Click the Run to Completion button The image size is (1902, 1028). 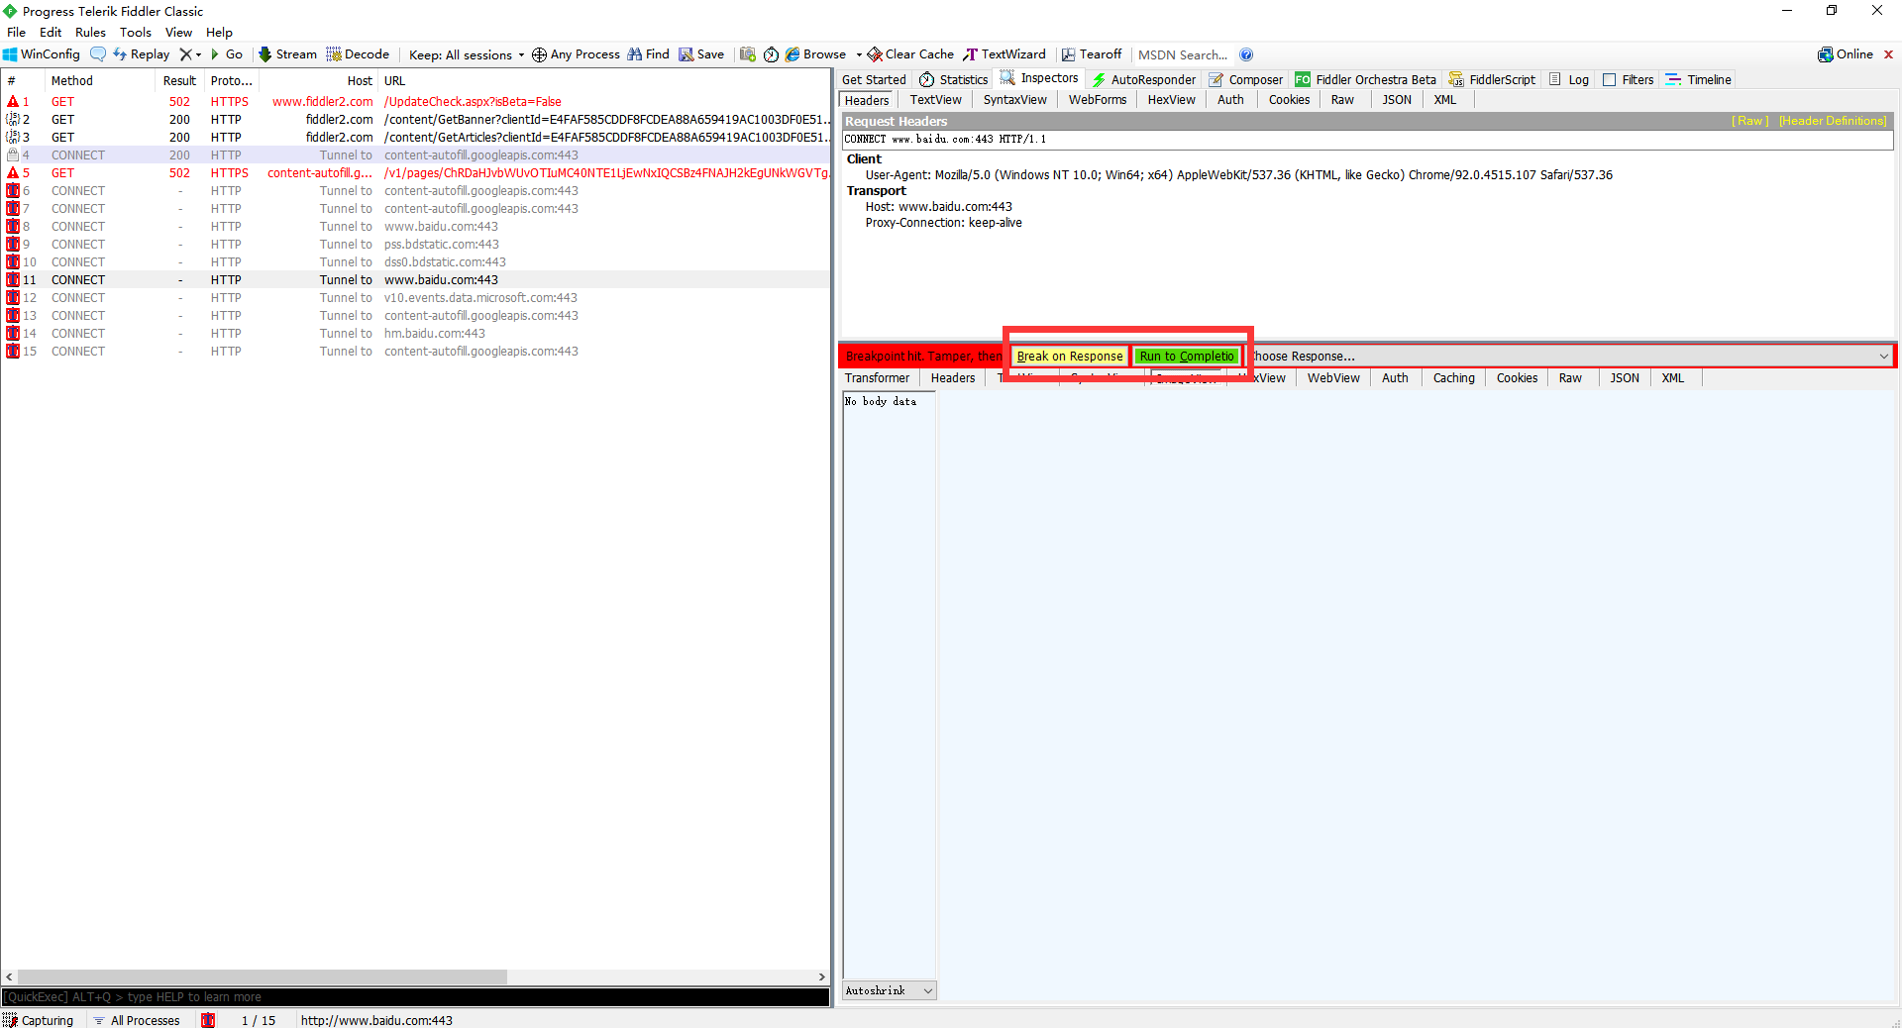coord(1187,356)
